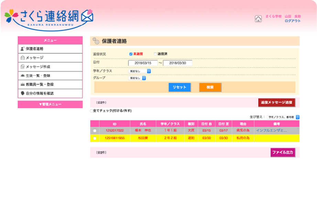Open the 並び替え sort dropdown
317x203 pixels.
click(283, 117)
